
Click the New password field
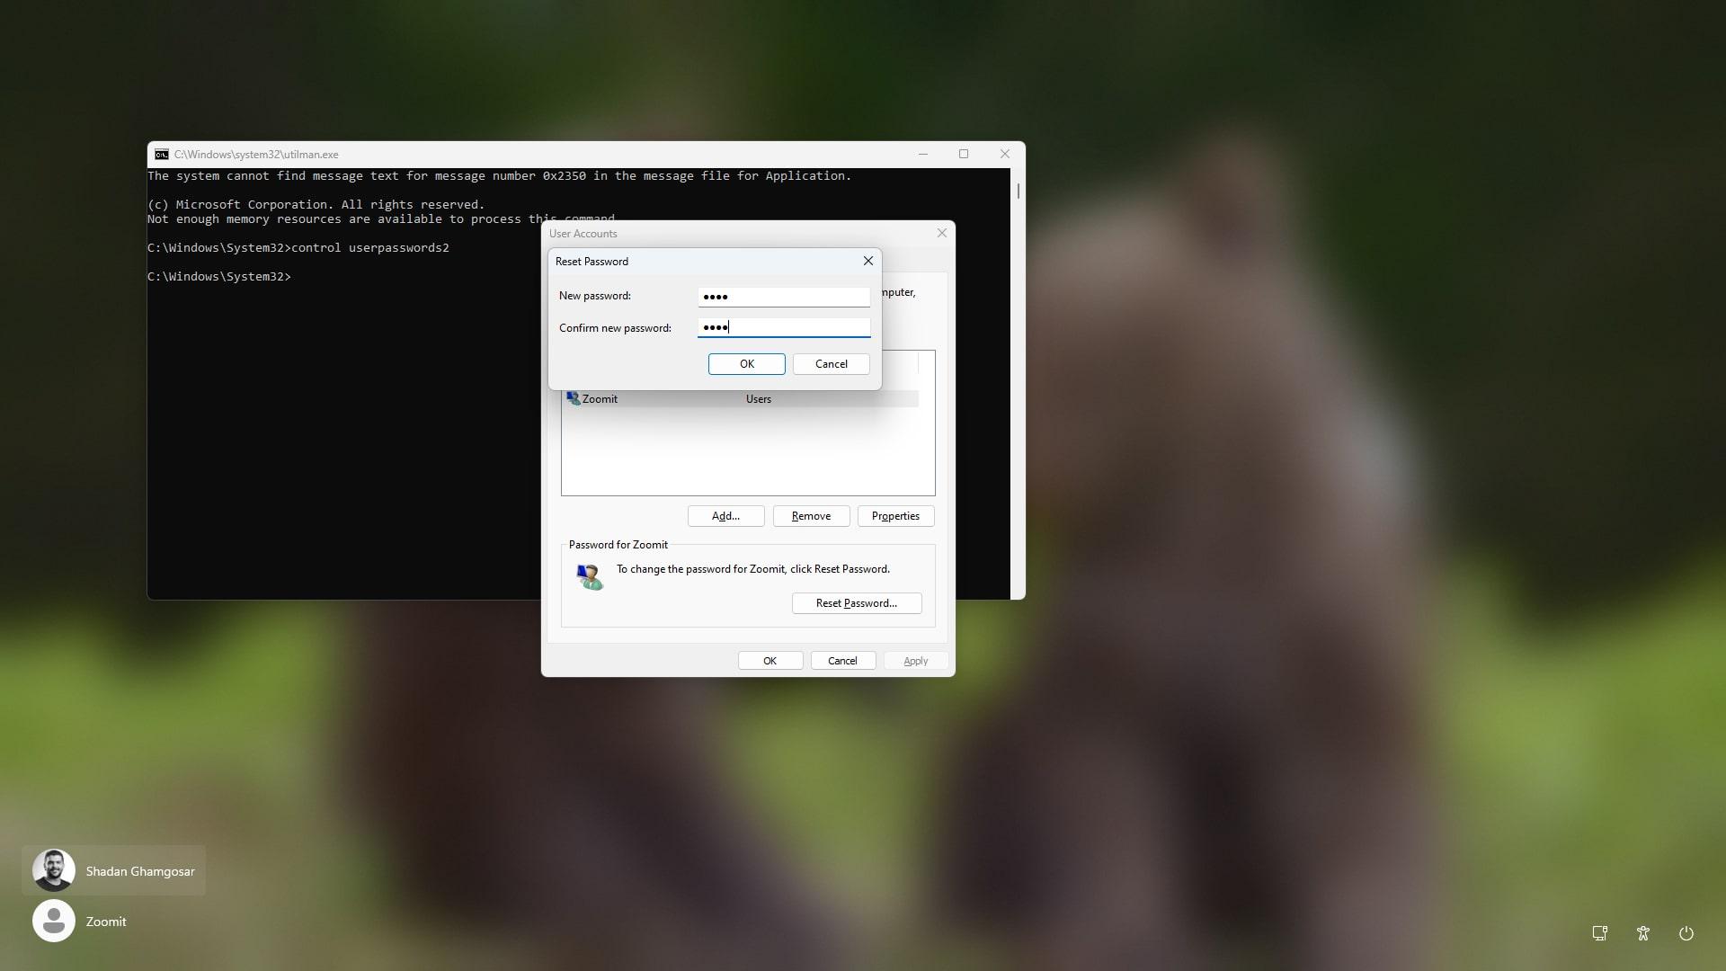pos(784,297)
